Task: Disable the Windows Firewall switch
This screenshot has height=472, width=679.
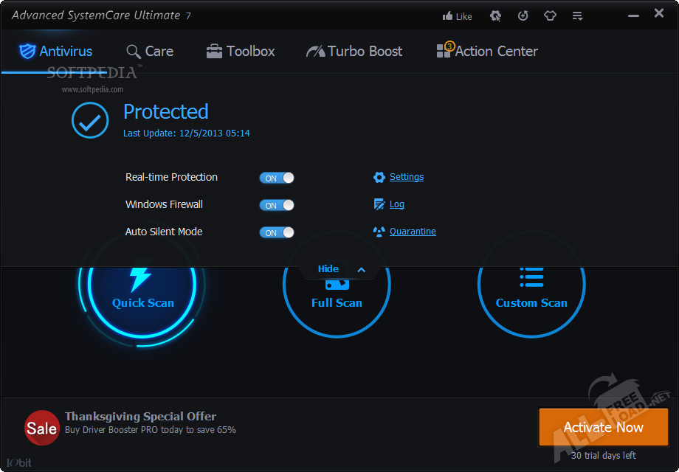Action: pos(277,205)
